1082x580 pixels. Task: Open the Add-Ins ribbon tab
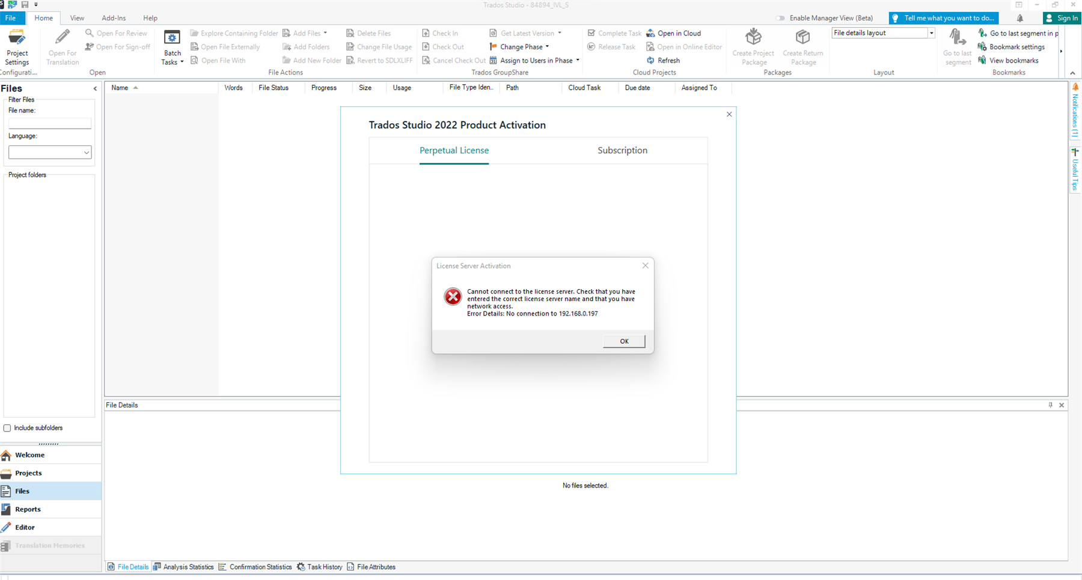[x=113, y=17]
